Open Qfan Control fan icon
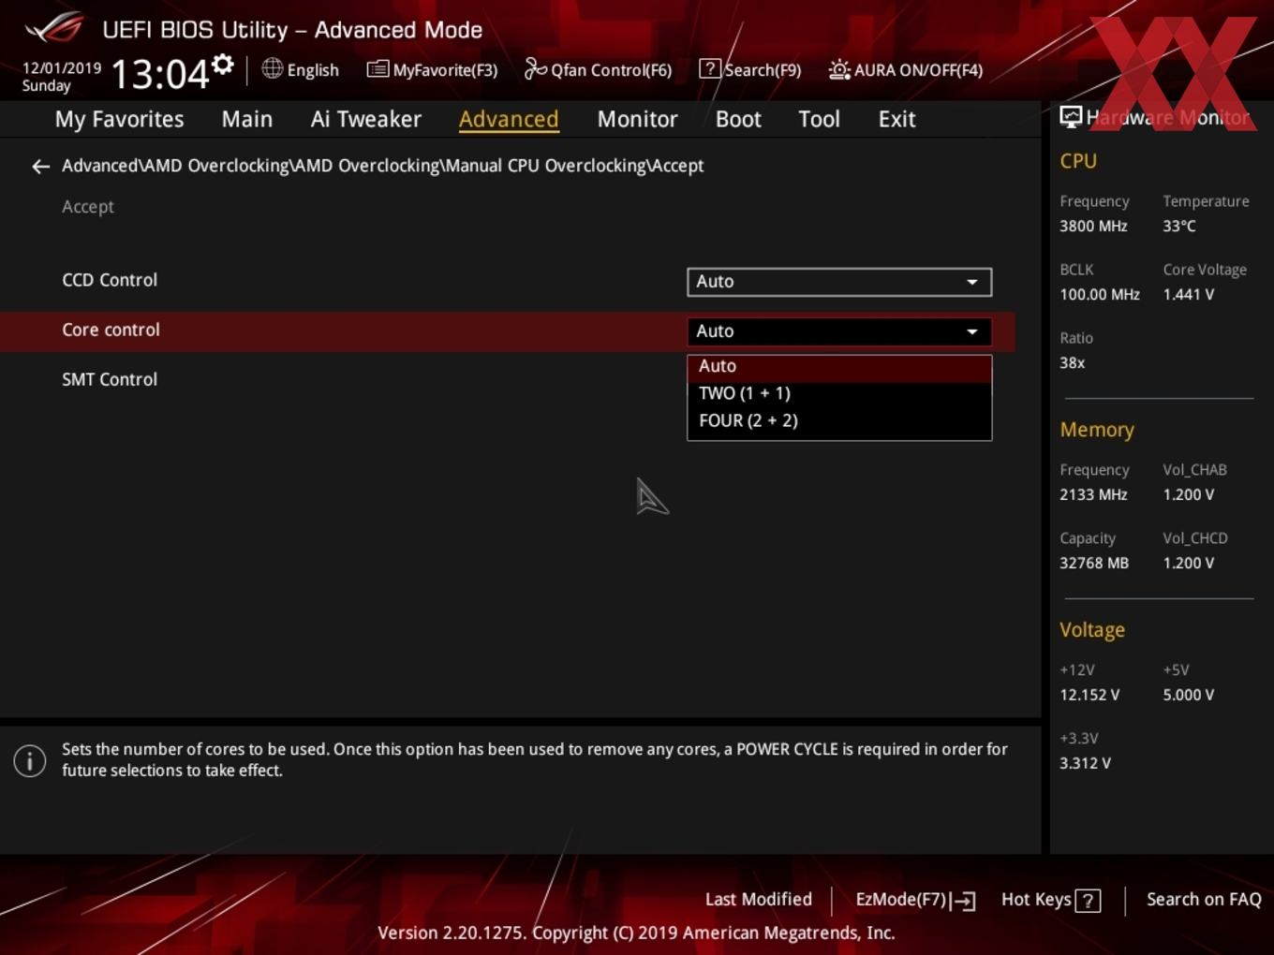 [x=535, y=68]
